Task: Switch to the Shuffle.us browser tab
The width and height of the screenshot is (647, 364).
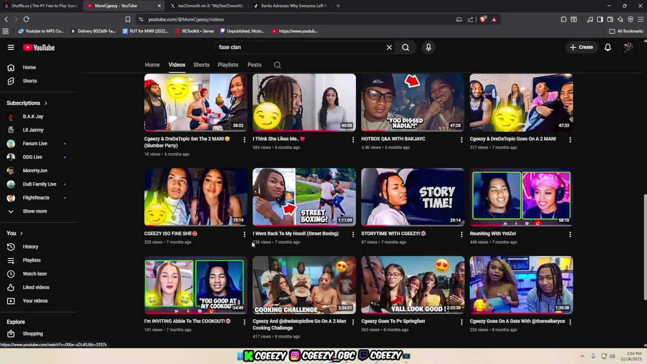Action: coord(40,6)
